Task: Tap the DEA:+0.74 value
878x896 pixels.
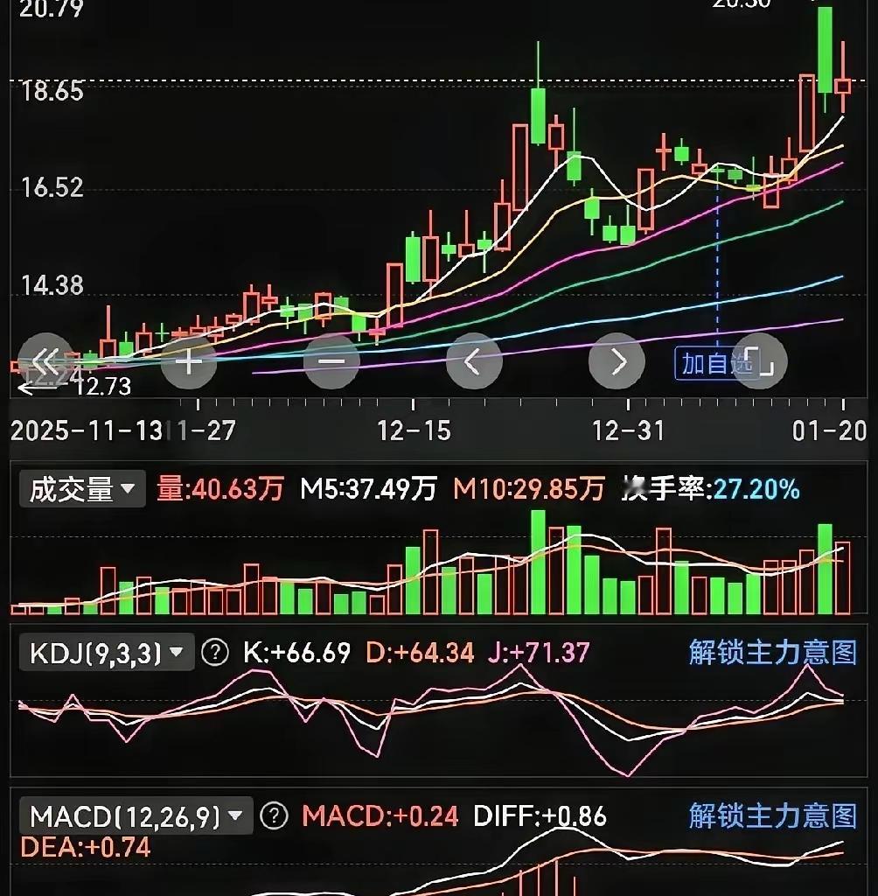Action: [86, 847]
